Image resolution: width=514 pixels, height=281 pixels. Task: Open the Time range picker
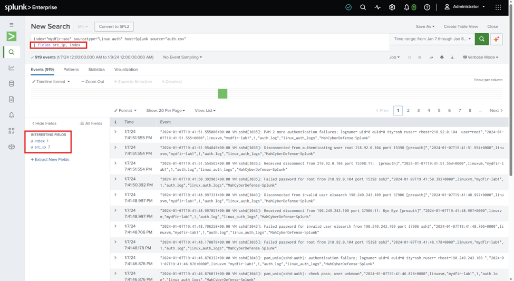click(x=432, y=39)
